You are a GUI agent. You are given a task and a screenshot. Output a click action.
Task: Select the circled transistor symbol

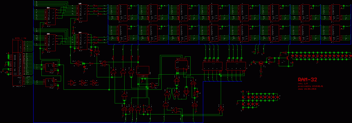[x=261, y=62]
